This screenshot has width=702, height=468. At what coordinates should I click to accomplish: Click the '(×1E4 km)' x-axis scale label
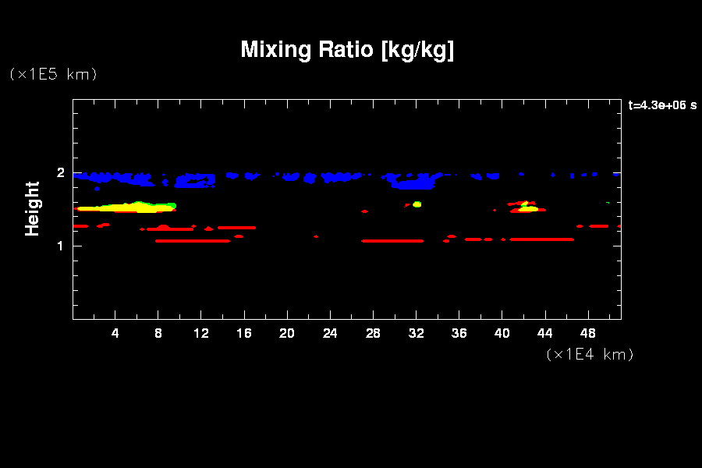click(589, 354)
